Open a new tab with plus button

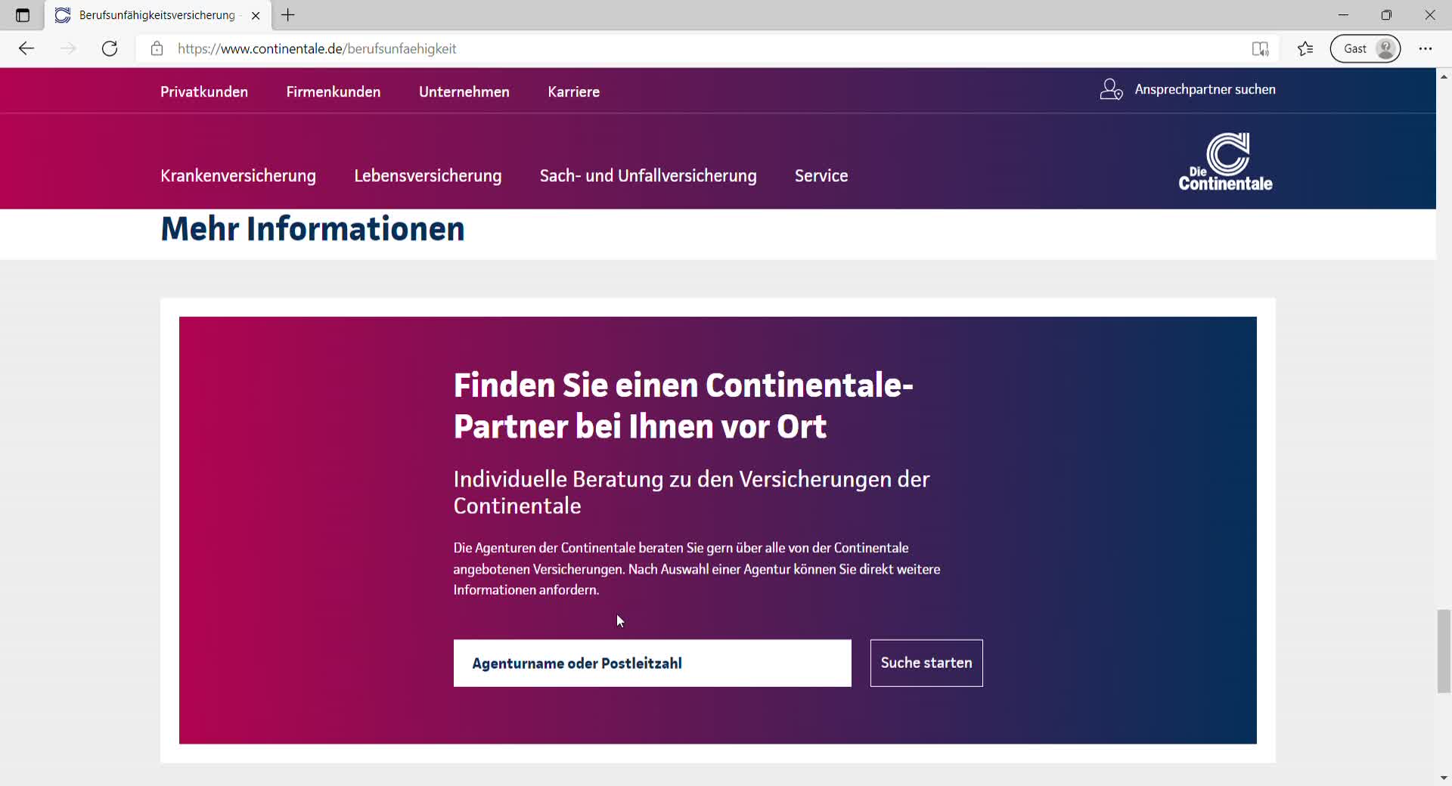click(x=288, y=15)
